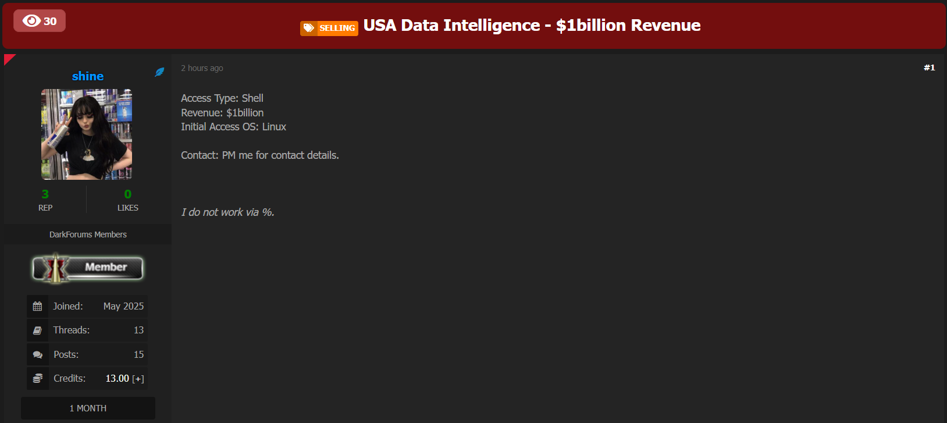Image resolution: width=947 pixels, height=423 pixels.
Task: Click the coins icon beside Credits
Action: [37, 378]
